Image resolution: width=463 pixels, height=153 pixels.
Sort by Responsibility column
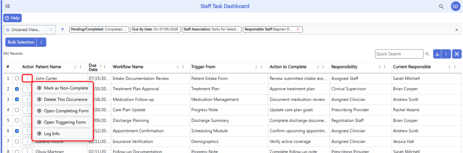click(380, 67)
